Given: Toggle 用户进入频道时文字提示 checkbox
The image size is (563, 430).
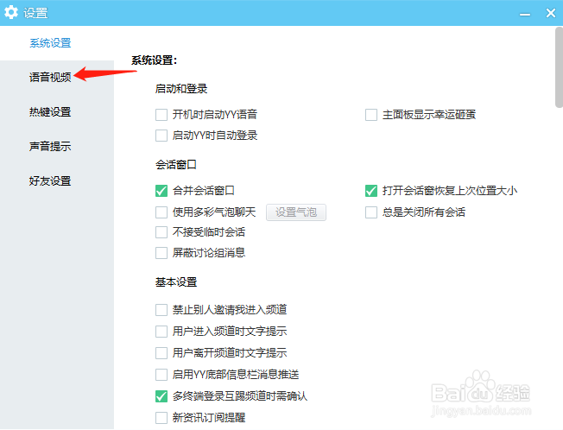Looking at the screenshot, I should 161,332.
